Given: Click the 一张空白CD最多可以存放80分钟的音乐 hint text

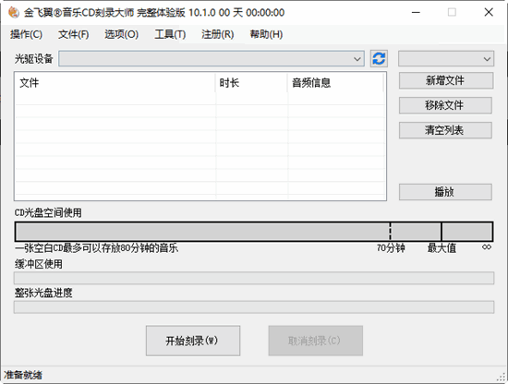Looking at the screenshot, I should 96,248.
